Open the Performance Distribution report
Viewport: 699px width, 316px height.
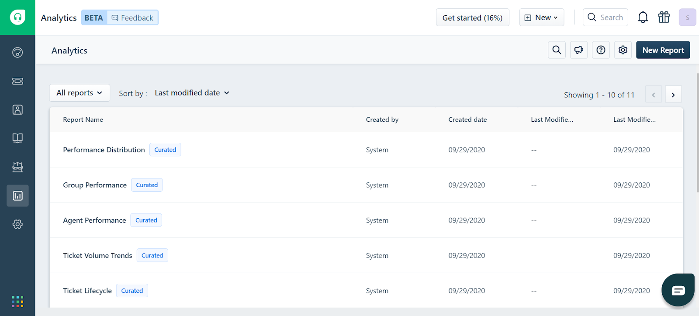(104, 150)
